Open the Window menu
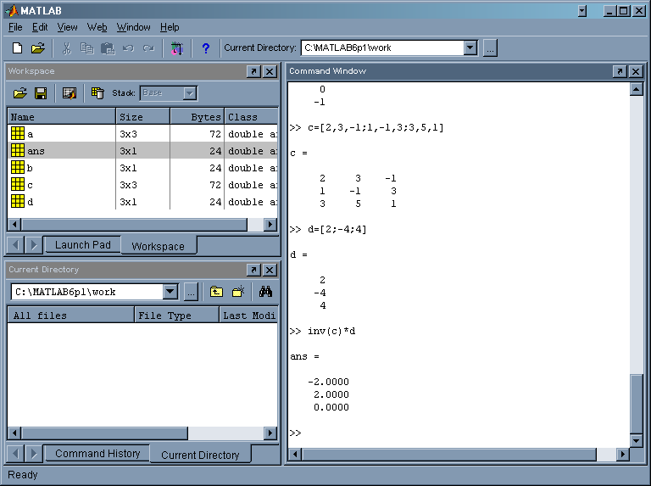This screenshot has width=651, height=486. click(133, 27)
